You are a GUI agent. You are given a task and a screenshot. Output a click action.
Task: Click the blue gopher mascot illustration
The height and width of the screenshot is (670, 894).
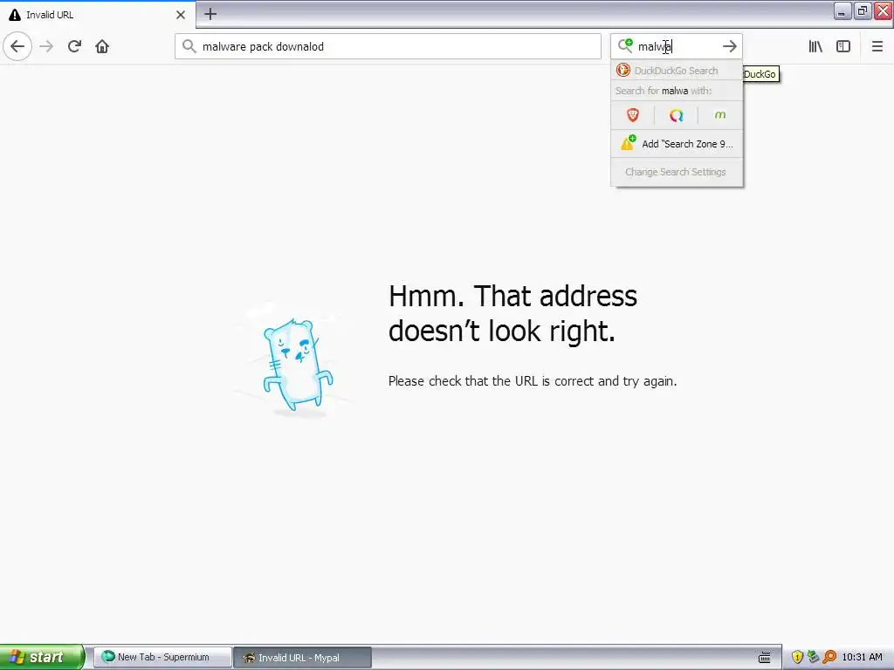click(x=297, y=365)
